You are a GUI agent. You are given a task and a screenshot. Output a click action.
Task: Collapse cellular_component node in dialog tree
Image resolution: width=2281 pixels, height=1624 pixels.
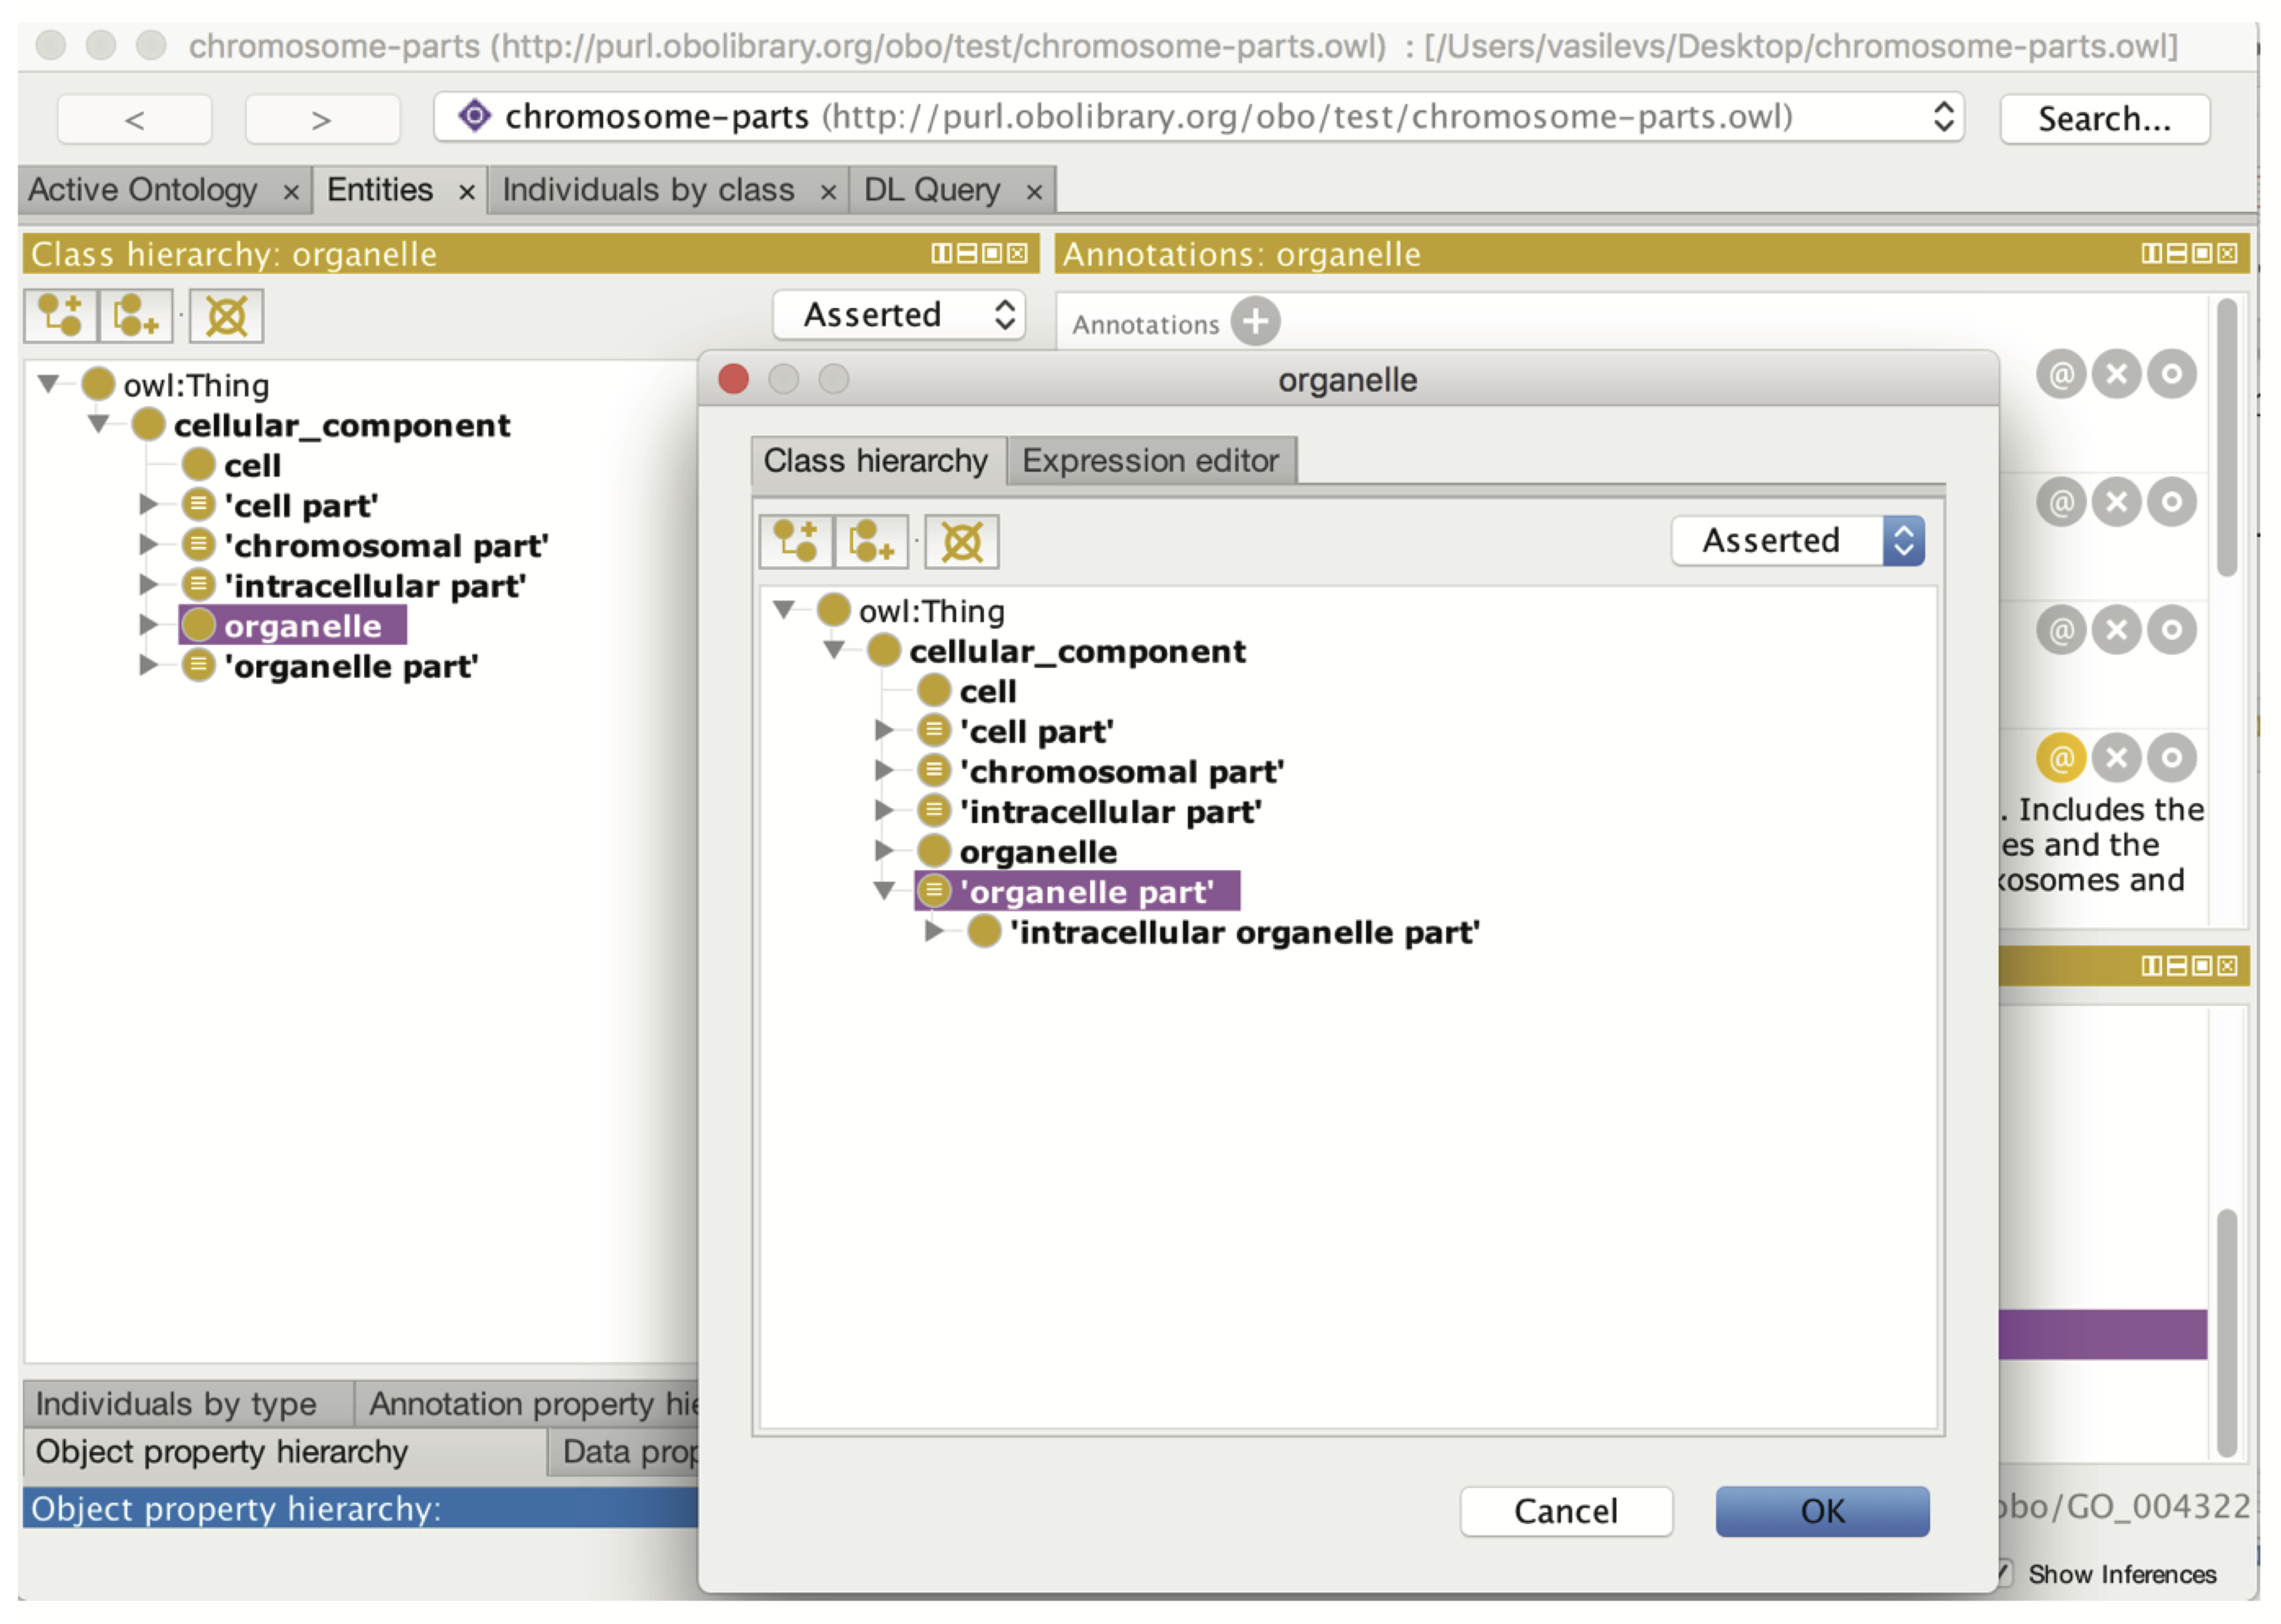[x=834, y=650]
